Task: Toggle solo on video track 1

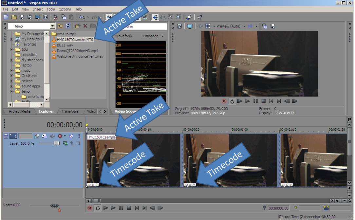Action: point(79,136)
